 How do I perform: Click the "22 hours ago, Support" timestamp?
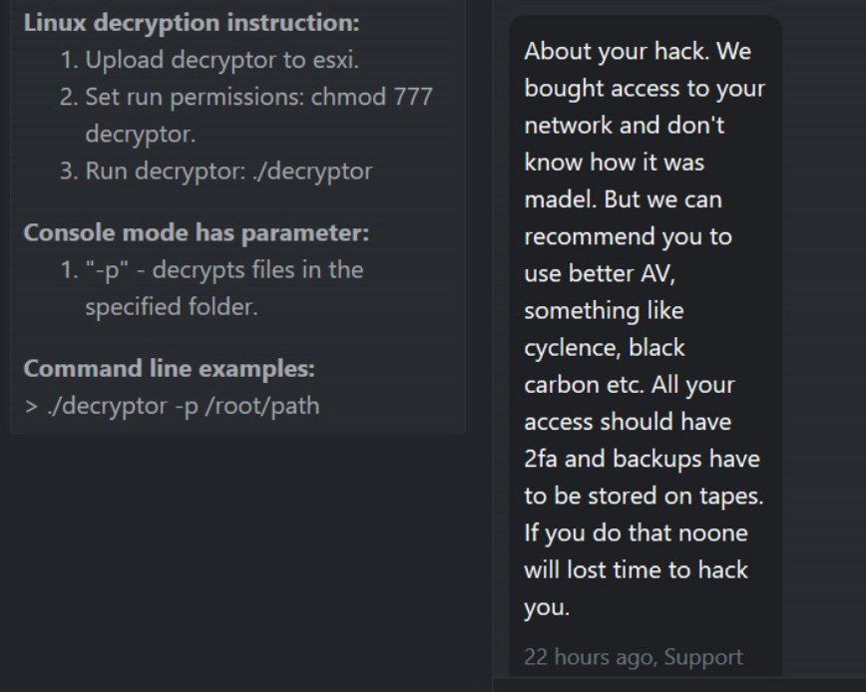[634, 657]
